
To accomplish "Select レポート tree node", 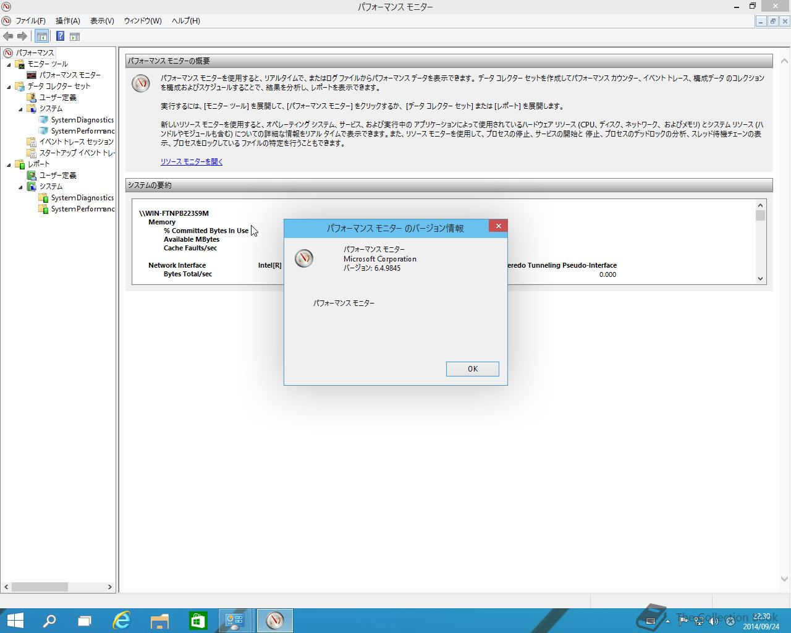I will [x=38, y=164].
